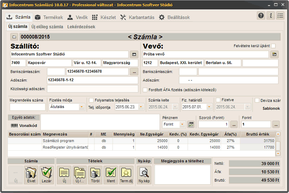289x193 pixels.
Task: Click the Megrendelés száma input field
Action: click(x=27, y=107)
